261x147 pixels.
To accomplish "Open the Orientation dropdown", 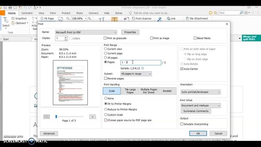I will click(x=201, y=92).
